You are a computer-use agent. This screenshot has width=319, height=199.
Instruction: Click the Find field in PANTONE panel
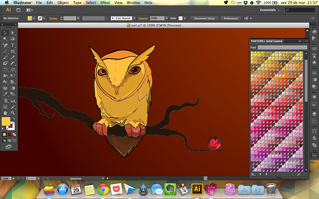(282, 47)
